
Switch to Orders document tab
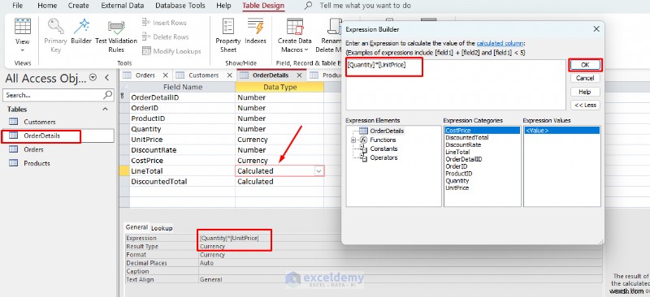[x=145, y=75]
